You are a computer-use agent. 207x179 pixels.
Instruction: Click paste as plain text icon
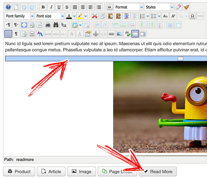(119, 16)
